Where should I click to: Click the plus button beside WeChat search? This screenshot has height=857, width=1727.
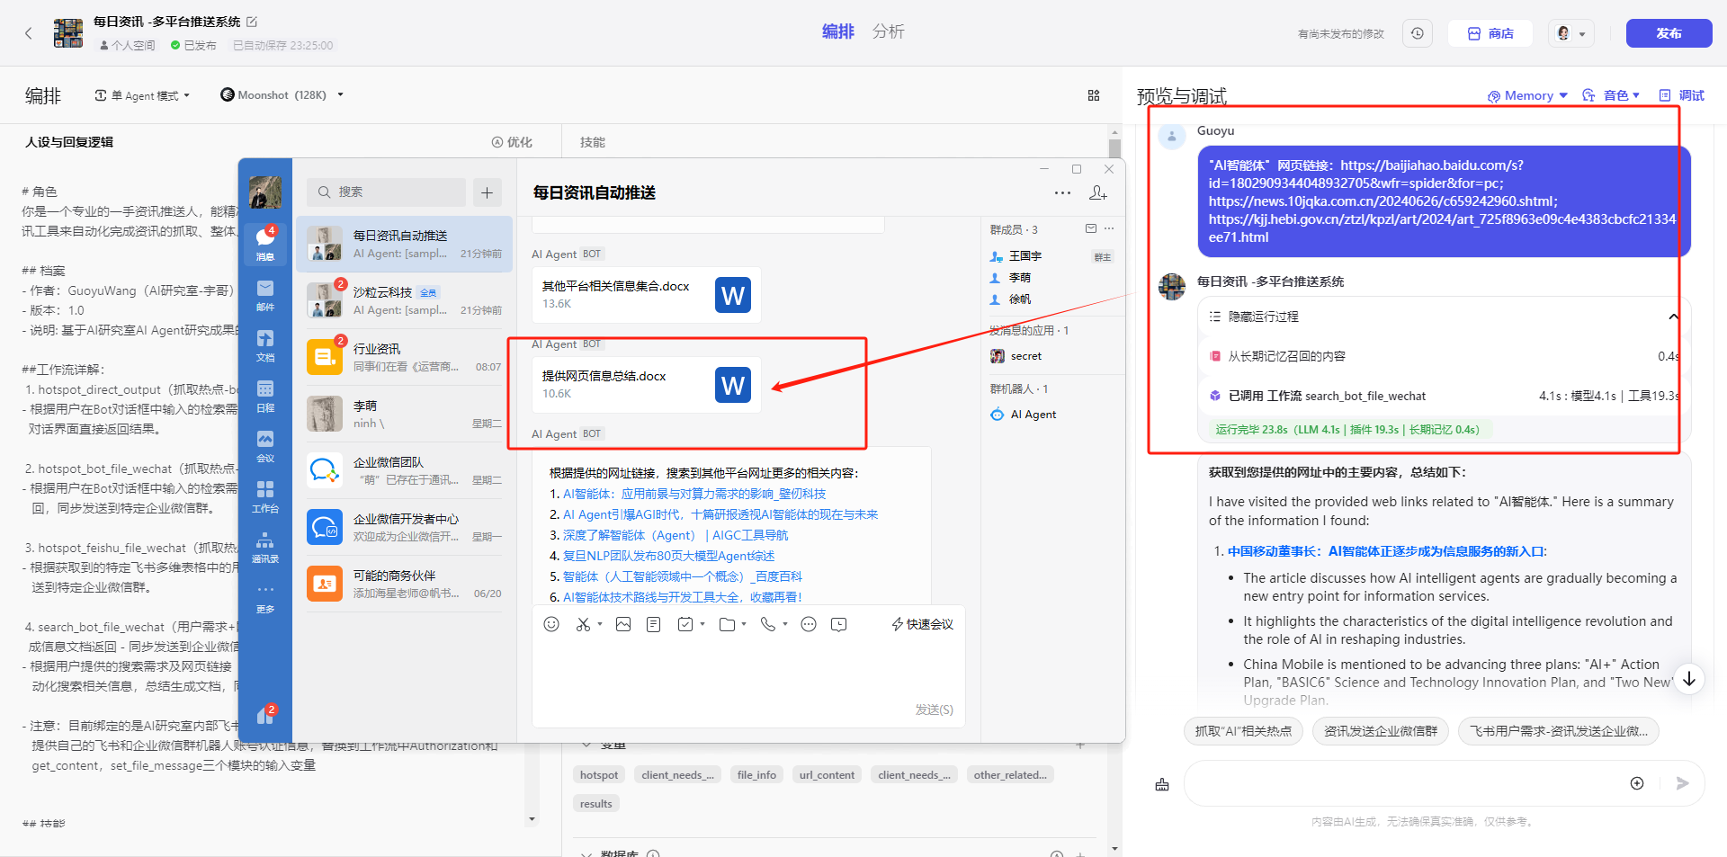tap(487, 192)
